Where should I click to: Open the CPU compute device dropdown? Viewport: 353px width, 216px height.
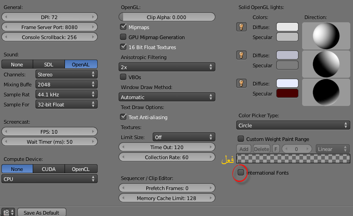50,179
